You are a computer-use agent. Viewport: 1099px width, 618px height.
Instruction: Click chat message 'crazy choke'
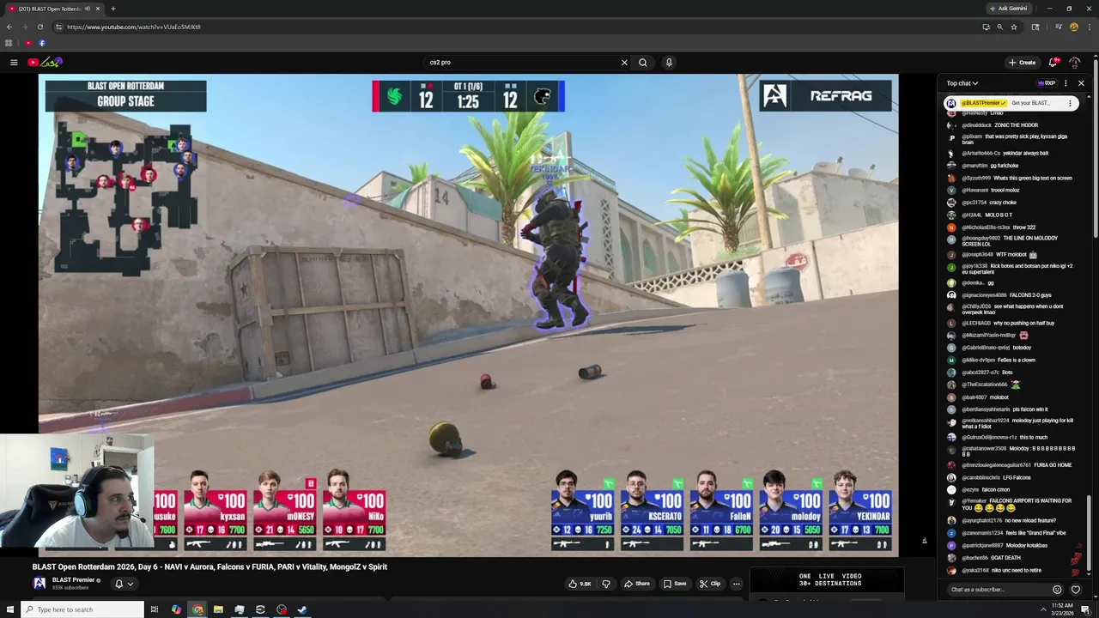[x=1003, y=203]
